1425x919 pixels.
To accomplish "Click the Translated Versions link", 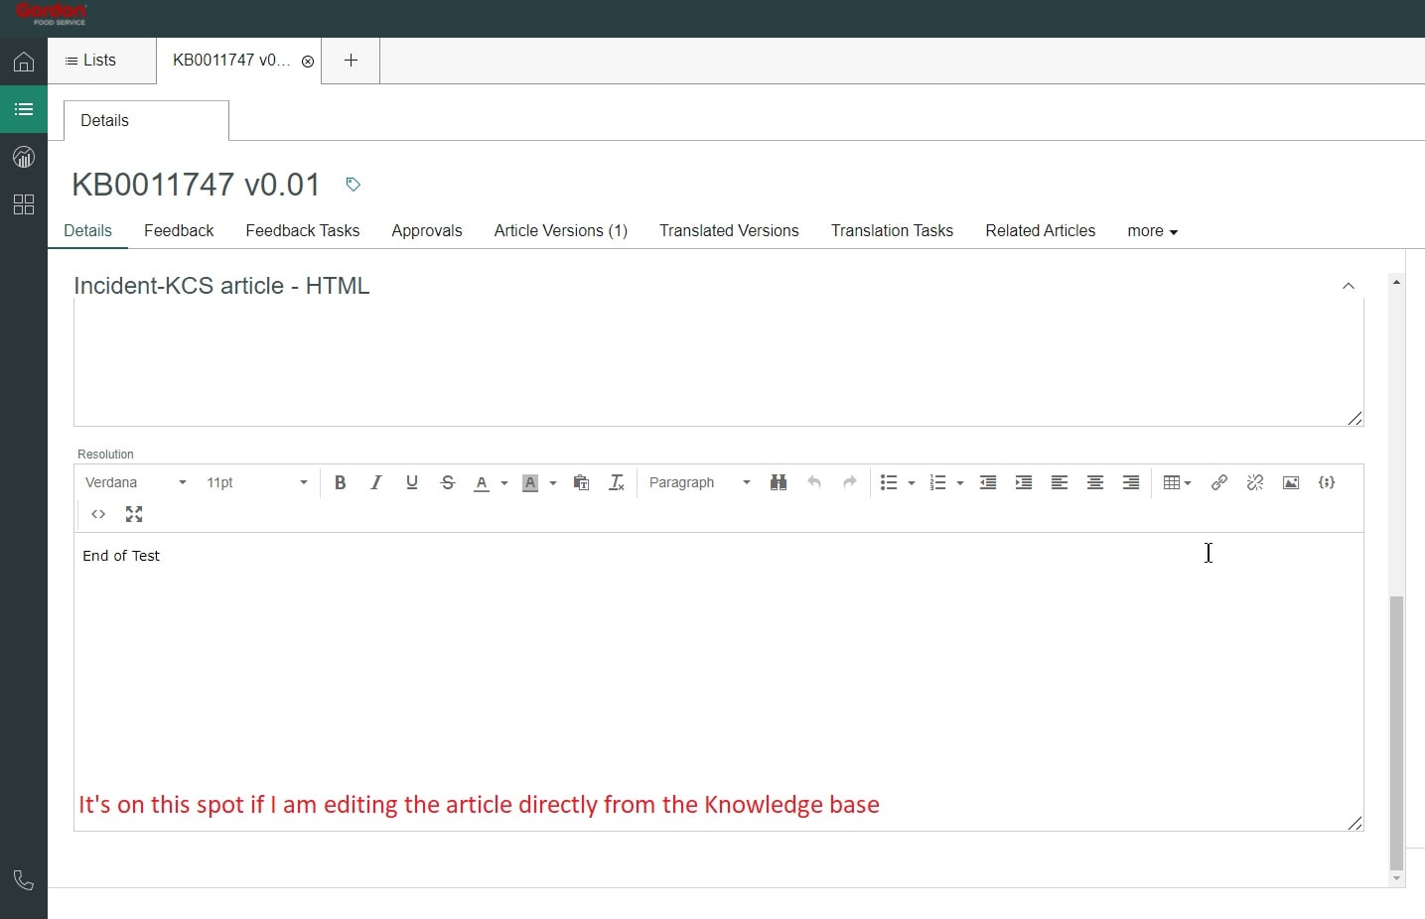I will tap(729, 230).
